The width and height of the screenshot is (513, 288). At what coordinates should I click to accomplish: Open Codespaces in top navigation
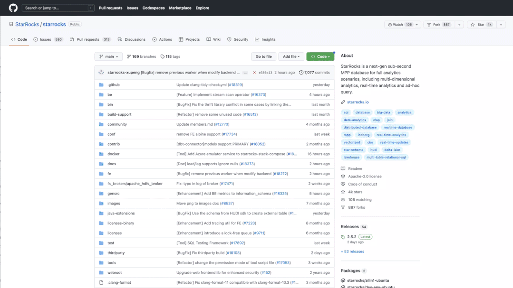click(154, 8)
